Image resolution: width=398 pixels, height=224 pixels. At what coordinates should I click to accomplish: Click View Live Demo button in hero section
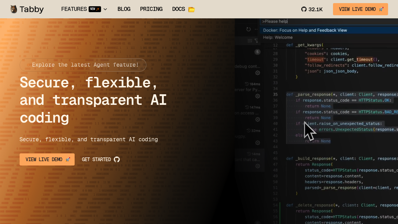coord(47,160)
